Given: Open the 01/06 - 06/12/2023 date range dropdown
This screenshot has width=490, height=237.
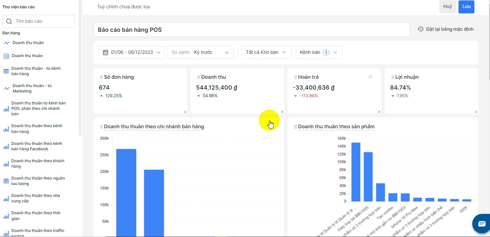Looking at the screenshot, I should [132, 52].
